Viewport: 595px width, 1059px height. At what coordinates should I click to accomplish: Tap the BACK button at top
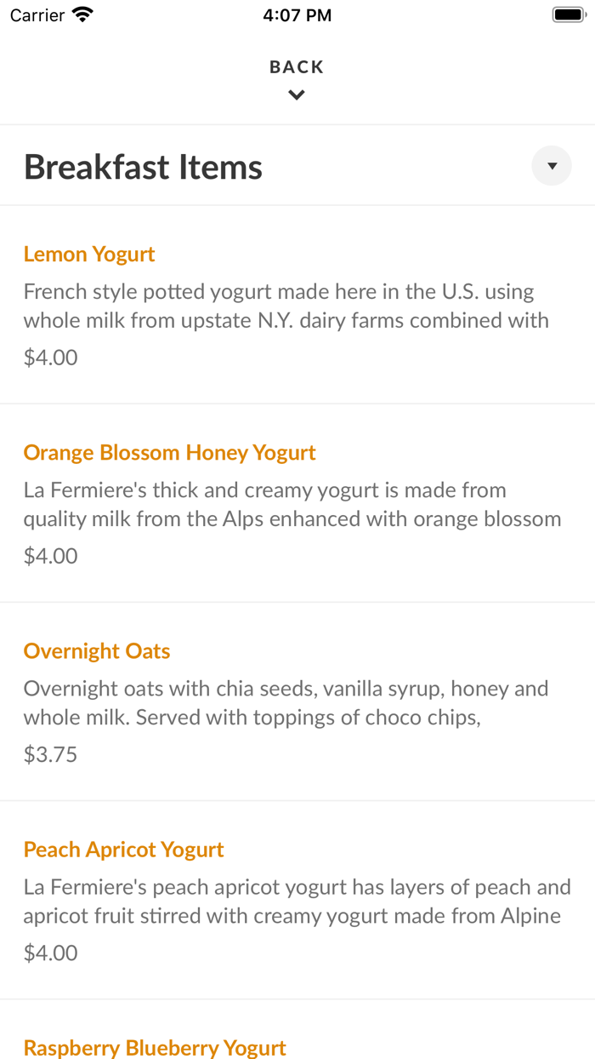pyautogui.click(x=297, y=67)
